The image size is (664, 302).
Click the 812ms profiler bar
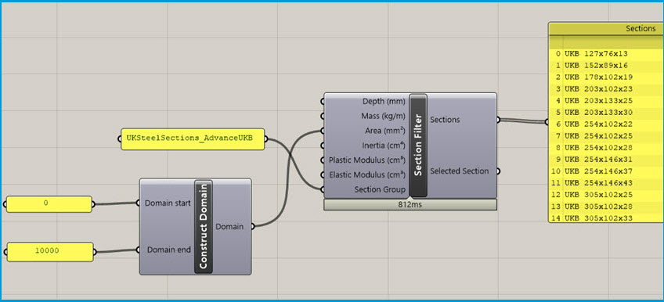[410, 205]
